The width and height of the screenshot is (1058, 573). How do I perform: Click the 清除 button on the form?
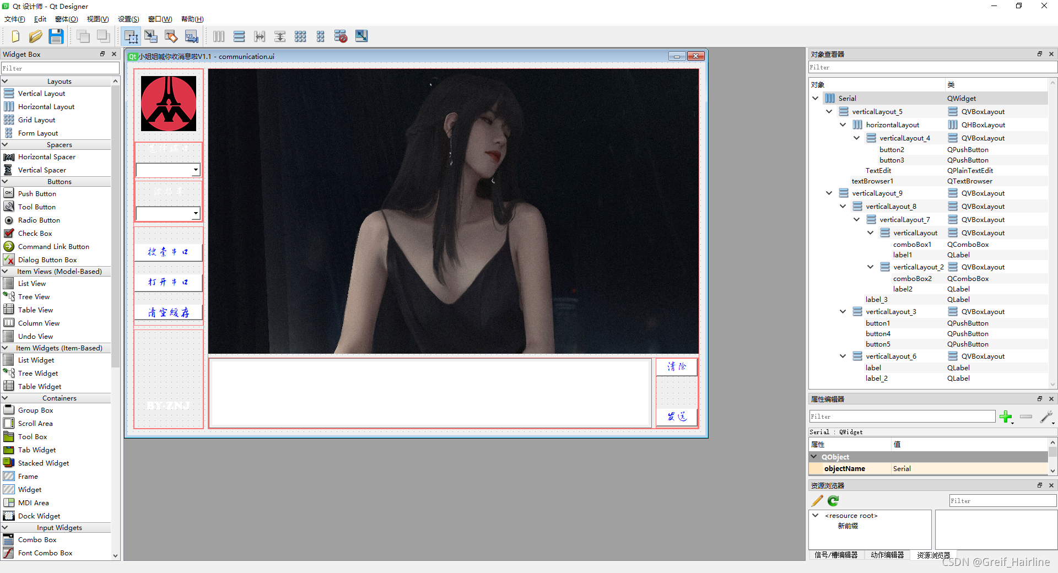point(677,367)
